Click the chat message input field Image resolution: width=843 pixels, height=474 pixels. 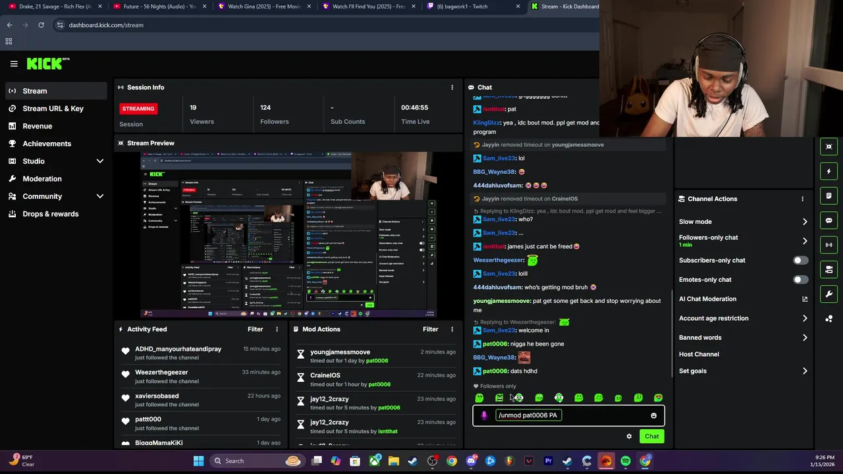(x=569, y=415)
